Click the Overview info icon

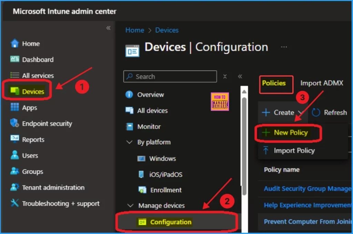pyautogui.click(x=129, y=94)
